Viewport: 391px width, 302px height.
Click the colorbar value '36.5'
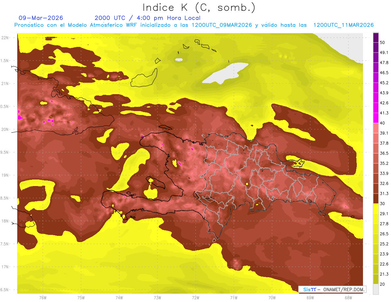384,153
